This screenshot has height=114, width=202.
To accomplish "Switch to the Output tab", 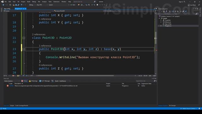I will click(12, 105).
